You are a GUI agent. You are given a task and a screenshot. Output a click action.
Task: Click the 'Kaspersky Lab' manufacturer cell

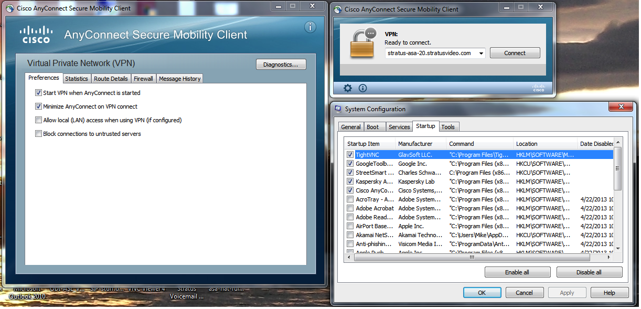click(x=416, y=182)
